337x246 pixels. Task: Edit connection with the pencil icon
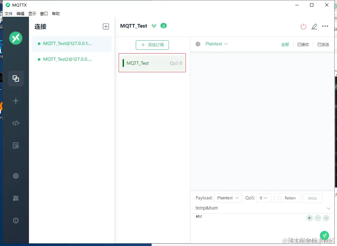pos(314,26)
